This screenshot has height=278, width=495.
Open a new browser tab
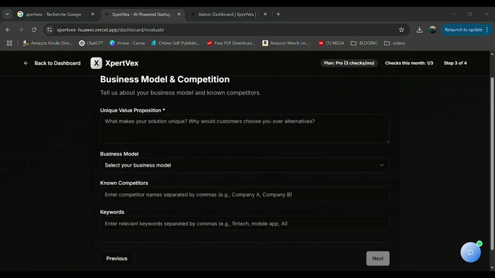(x=278, y=14)
